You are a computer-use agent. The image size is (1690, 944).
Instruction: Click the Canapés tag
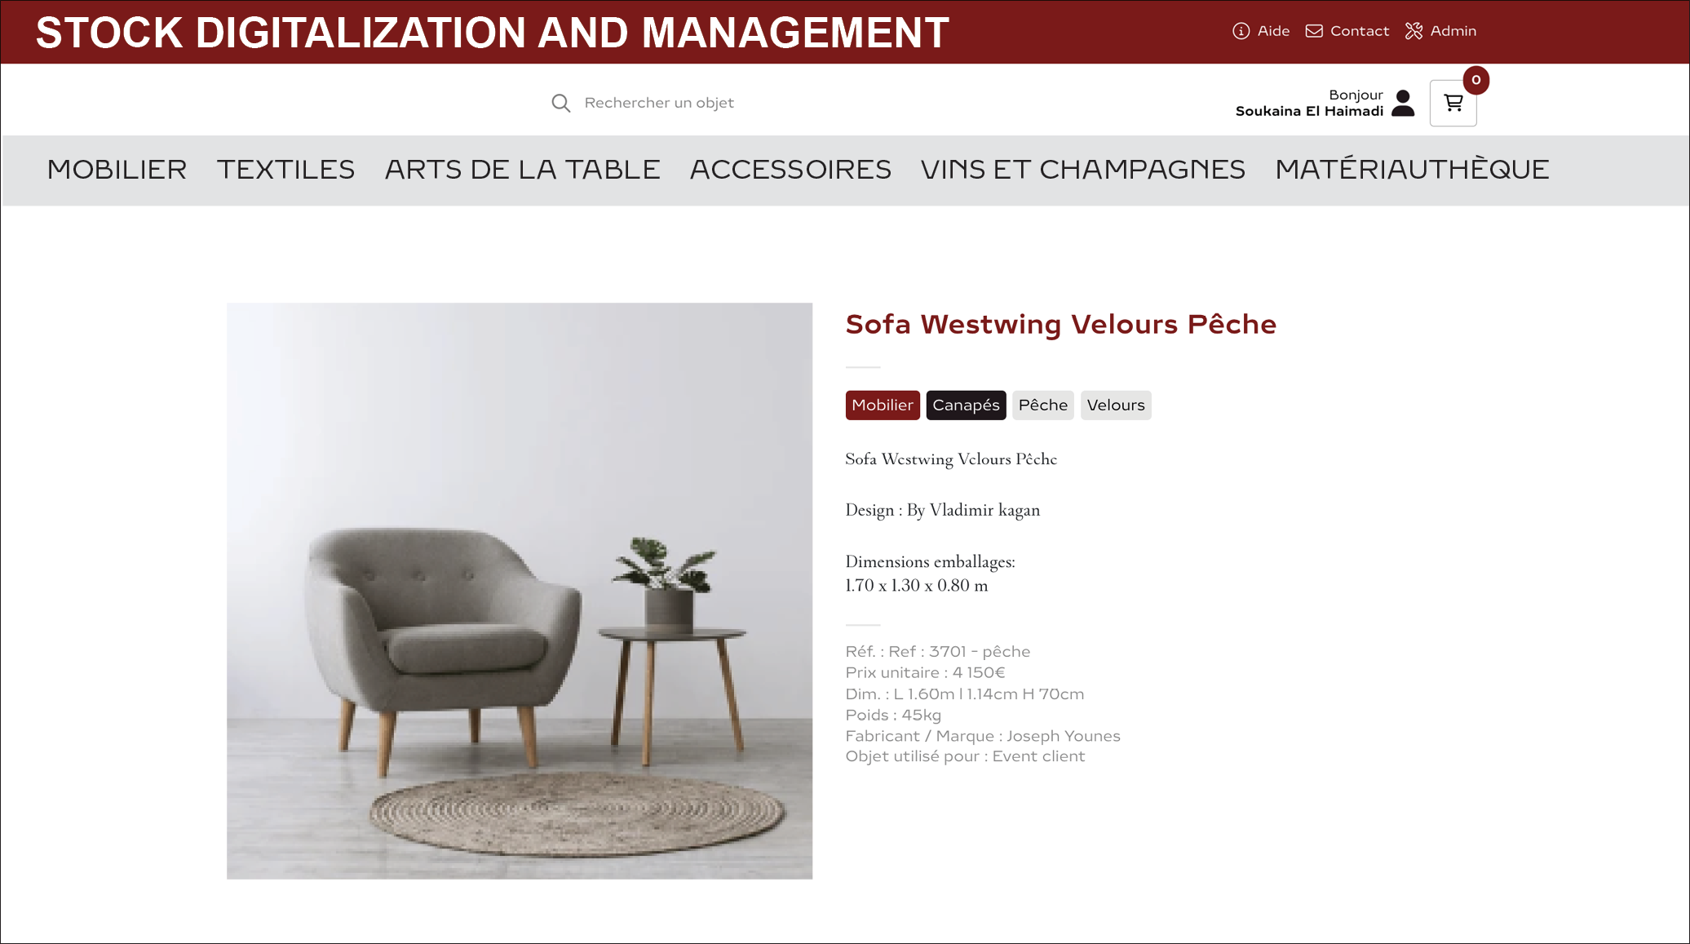point(966,406)
